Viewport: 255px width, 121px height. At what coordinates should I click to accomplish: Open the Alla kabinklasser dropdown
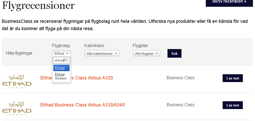click(x=102, y=53)
